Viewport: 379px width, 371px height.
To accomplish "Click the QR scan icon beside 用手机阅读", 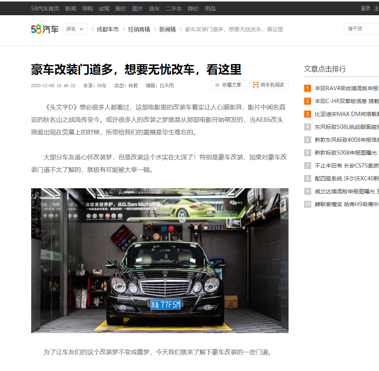I will click(x=255, y=85).
